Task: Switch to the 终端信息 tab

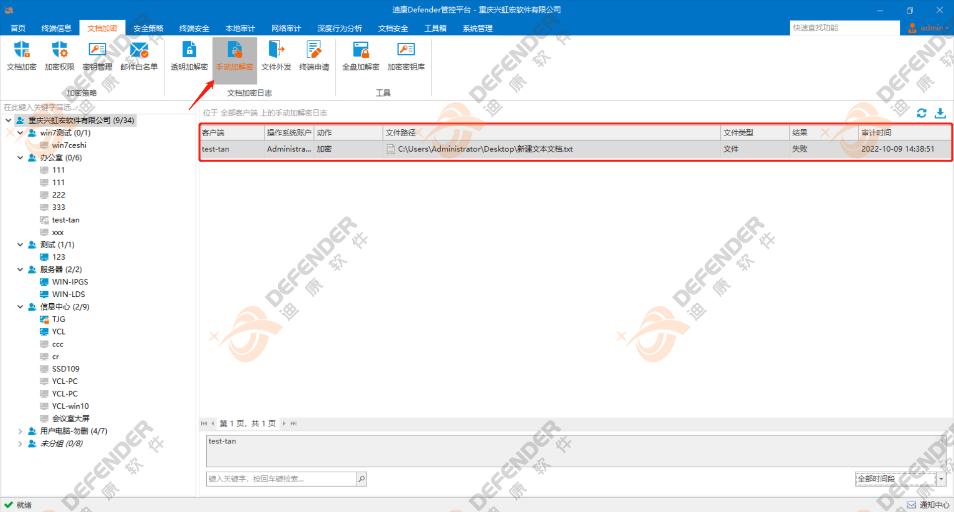Action: point(56,28)
